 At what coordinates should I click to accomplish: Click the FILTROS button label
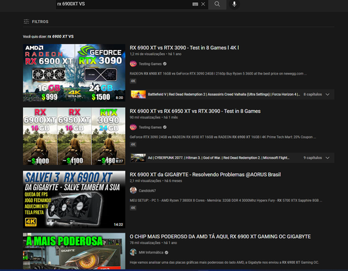(x=40, y=22)
